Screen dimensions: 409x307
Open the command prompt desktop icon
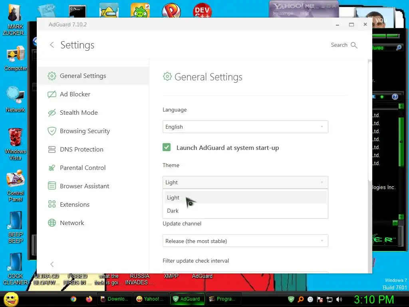click(77, 11)
